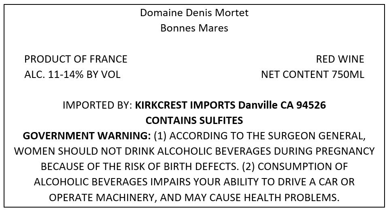Click the (2) CONSUMPTION OF text
The height and width of the screenshot is (212, 389).
click(295, 166)
